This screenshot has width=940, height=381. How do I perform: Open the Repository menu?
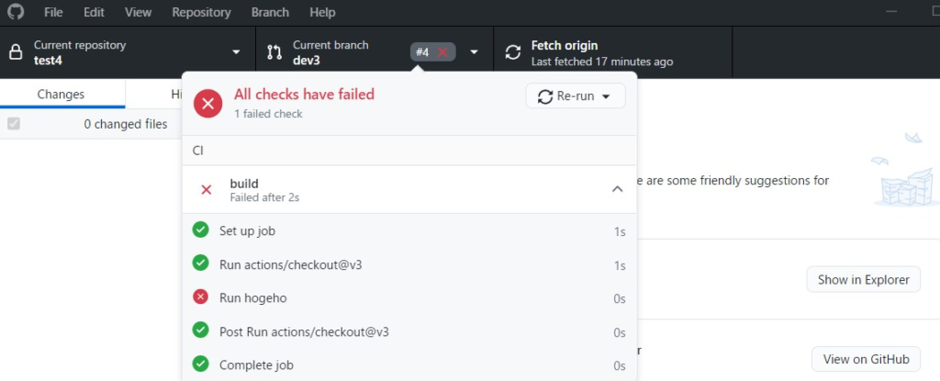pos(201,12)
